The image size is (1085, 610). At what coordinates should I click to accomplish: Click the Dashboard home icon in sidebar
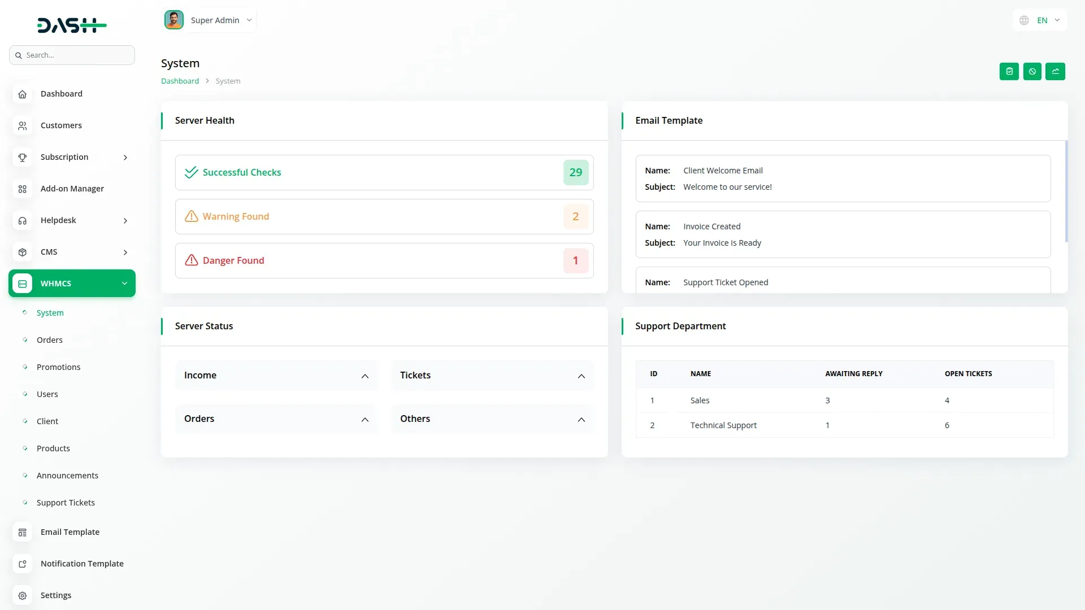coord(23,94)
